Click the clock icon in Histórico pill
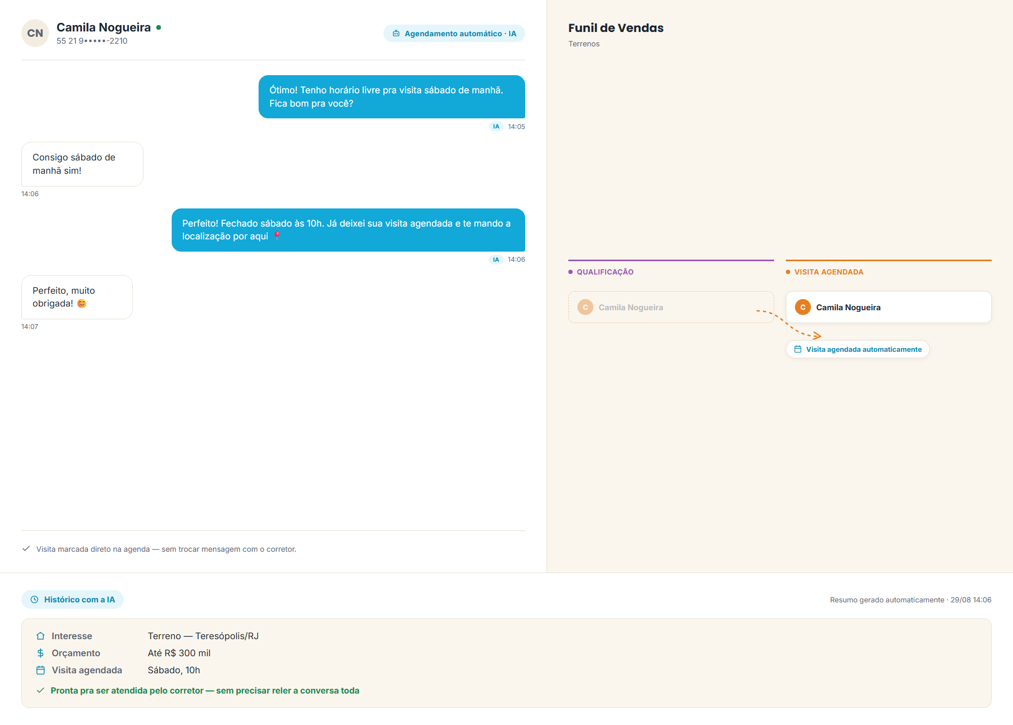Screen dimensions: 1013x725 point(35,599)
